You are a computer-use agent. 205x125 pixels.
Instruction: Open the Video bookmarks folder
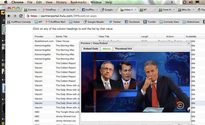74,22
